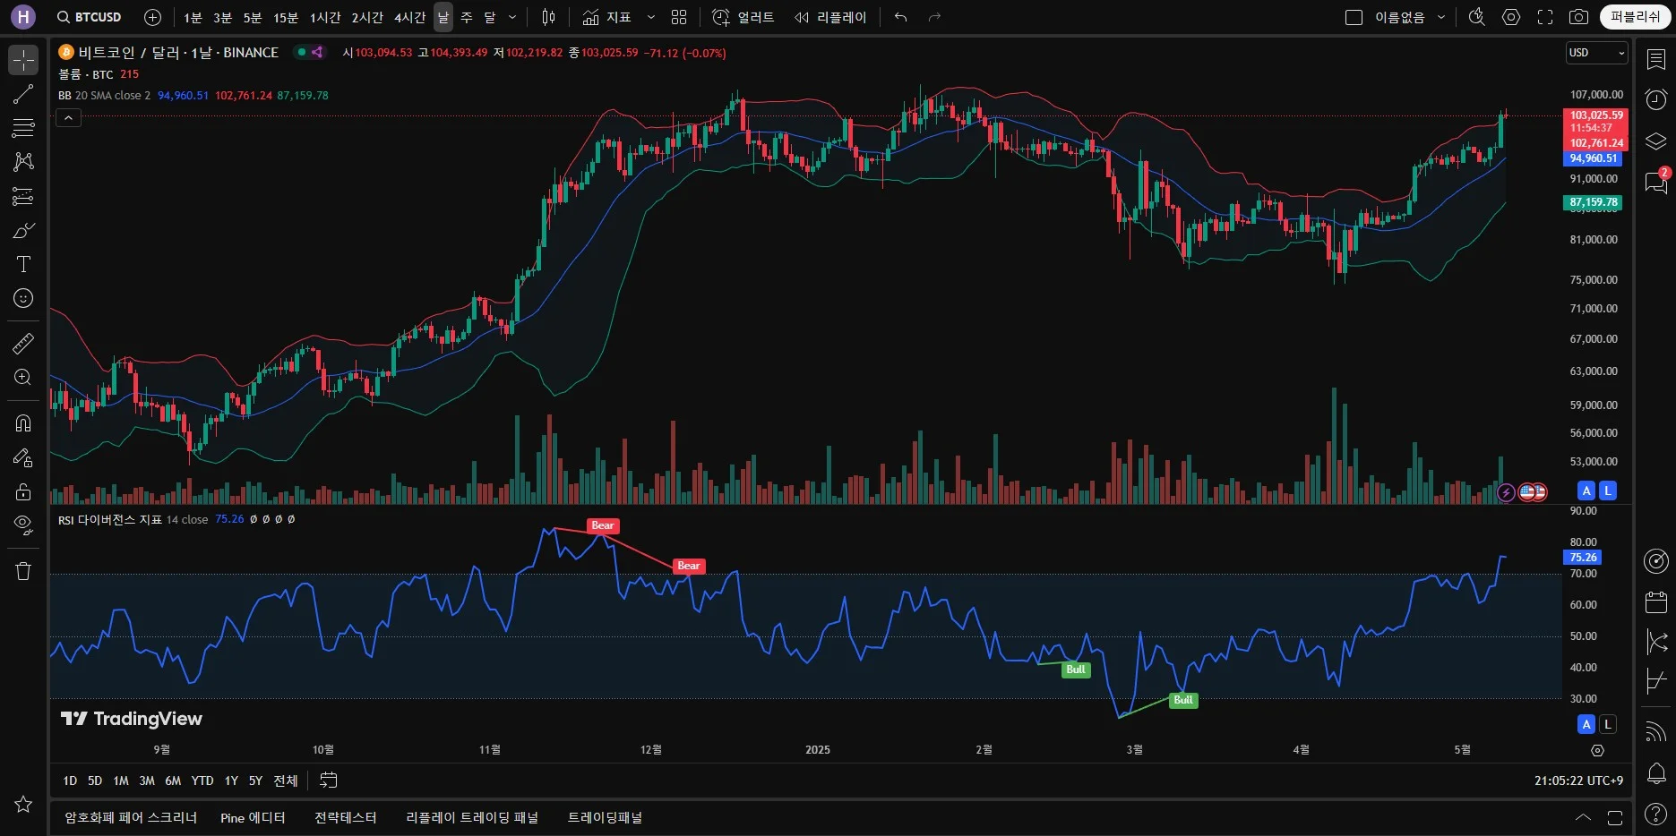The width and height of the screenshot is (1676, 836).
Task: Select the trend line drawing tool
Action: 23,94
